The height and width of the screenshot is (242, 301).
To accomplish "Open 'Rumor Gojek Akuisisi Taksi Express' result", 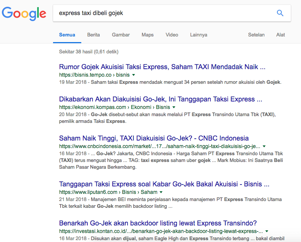I will tap(162, 67).
